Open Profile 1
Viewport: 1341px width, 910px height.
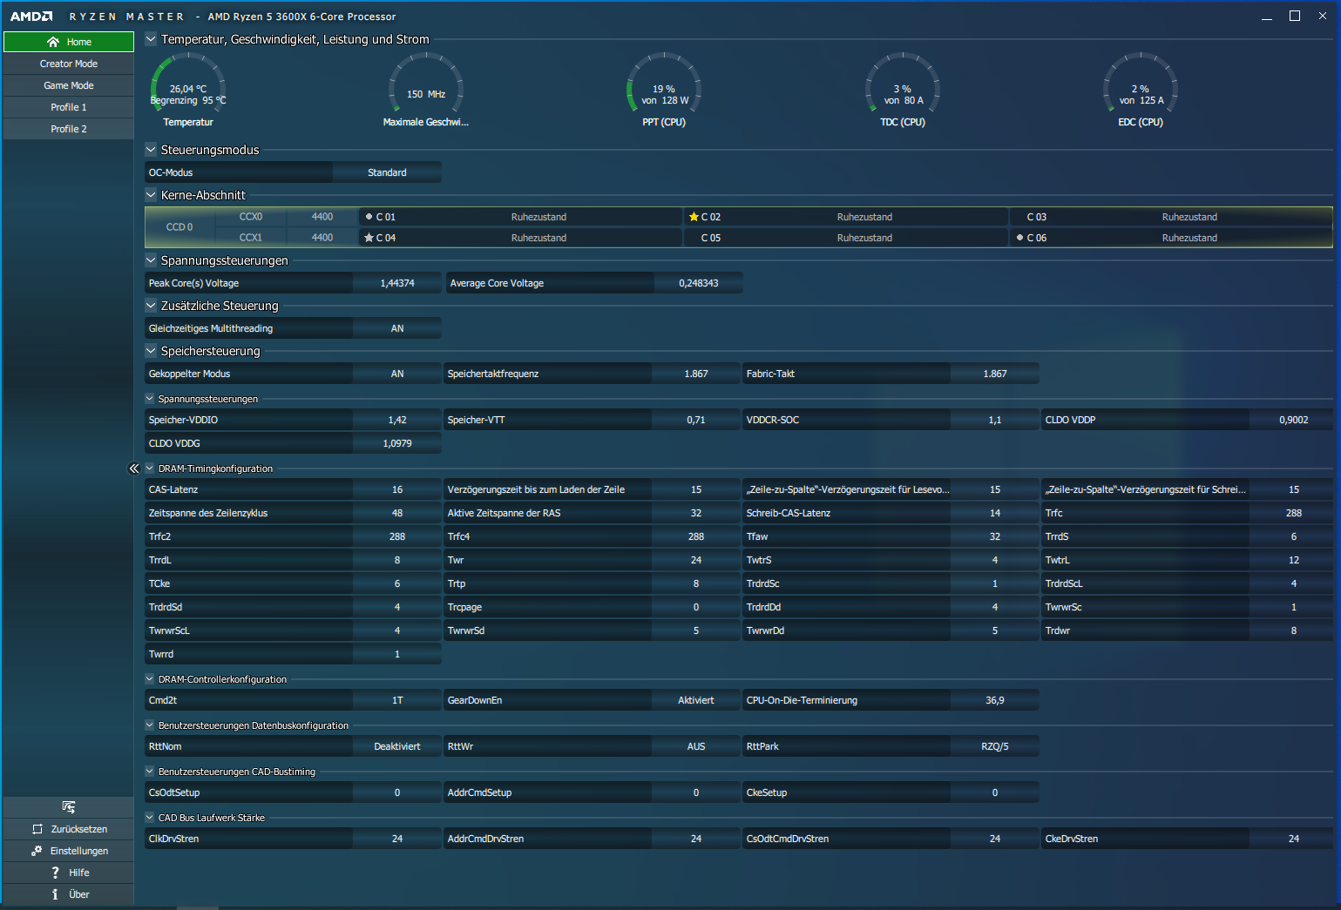click(69, 107)
